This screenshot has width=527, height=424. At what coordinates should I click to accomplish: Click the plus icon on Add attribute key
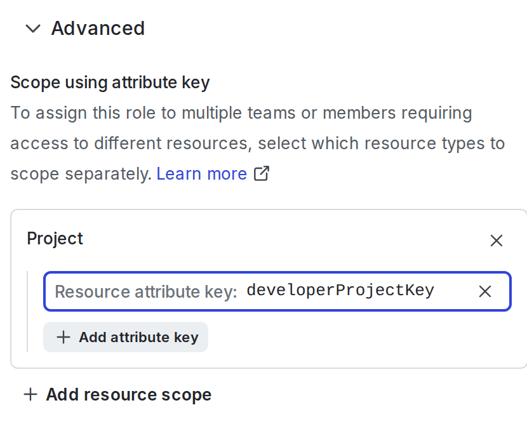tap(63, 337)
